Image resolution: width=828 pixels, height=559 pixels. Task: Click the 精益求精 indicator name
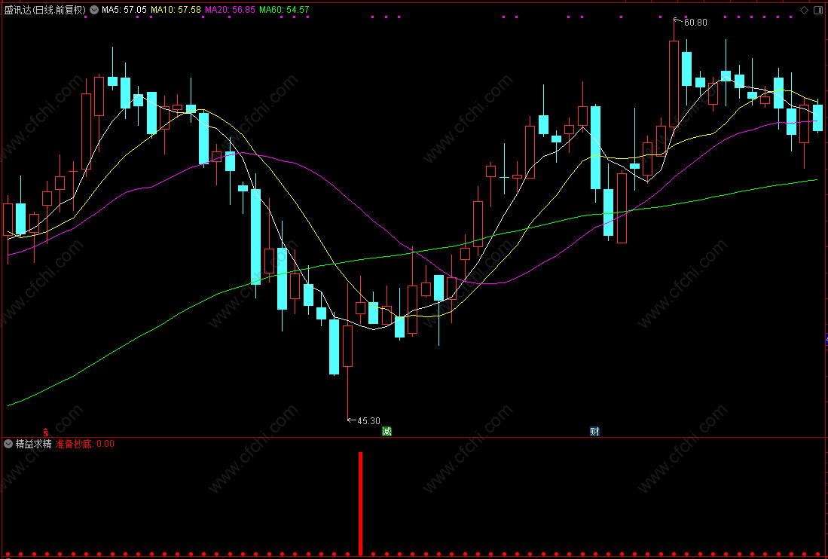tap(34, 444)
